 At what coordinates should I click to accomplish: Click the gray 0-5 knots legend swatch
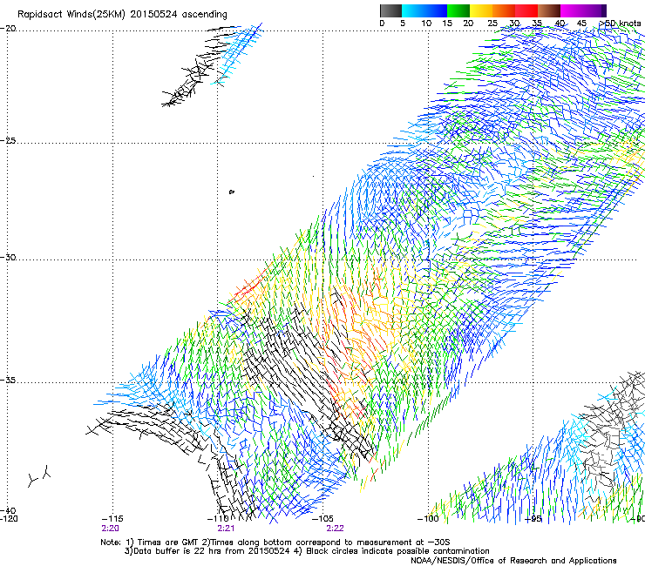390,10
